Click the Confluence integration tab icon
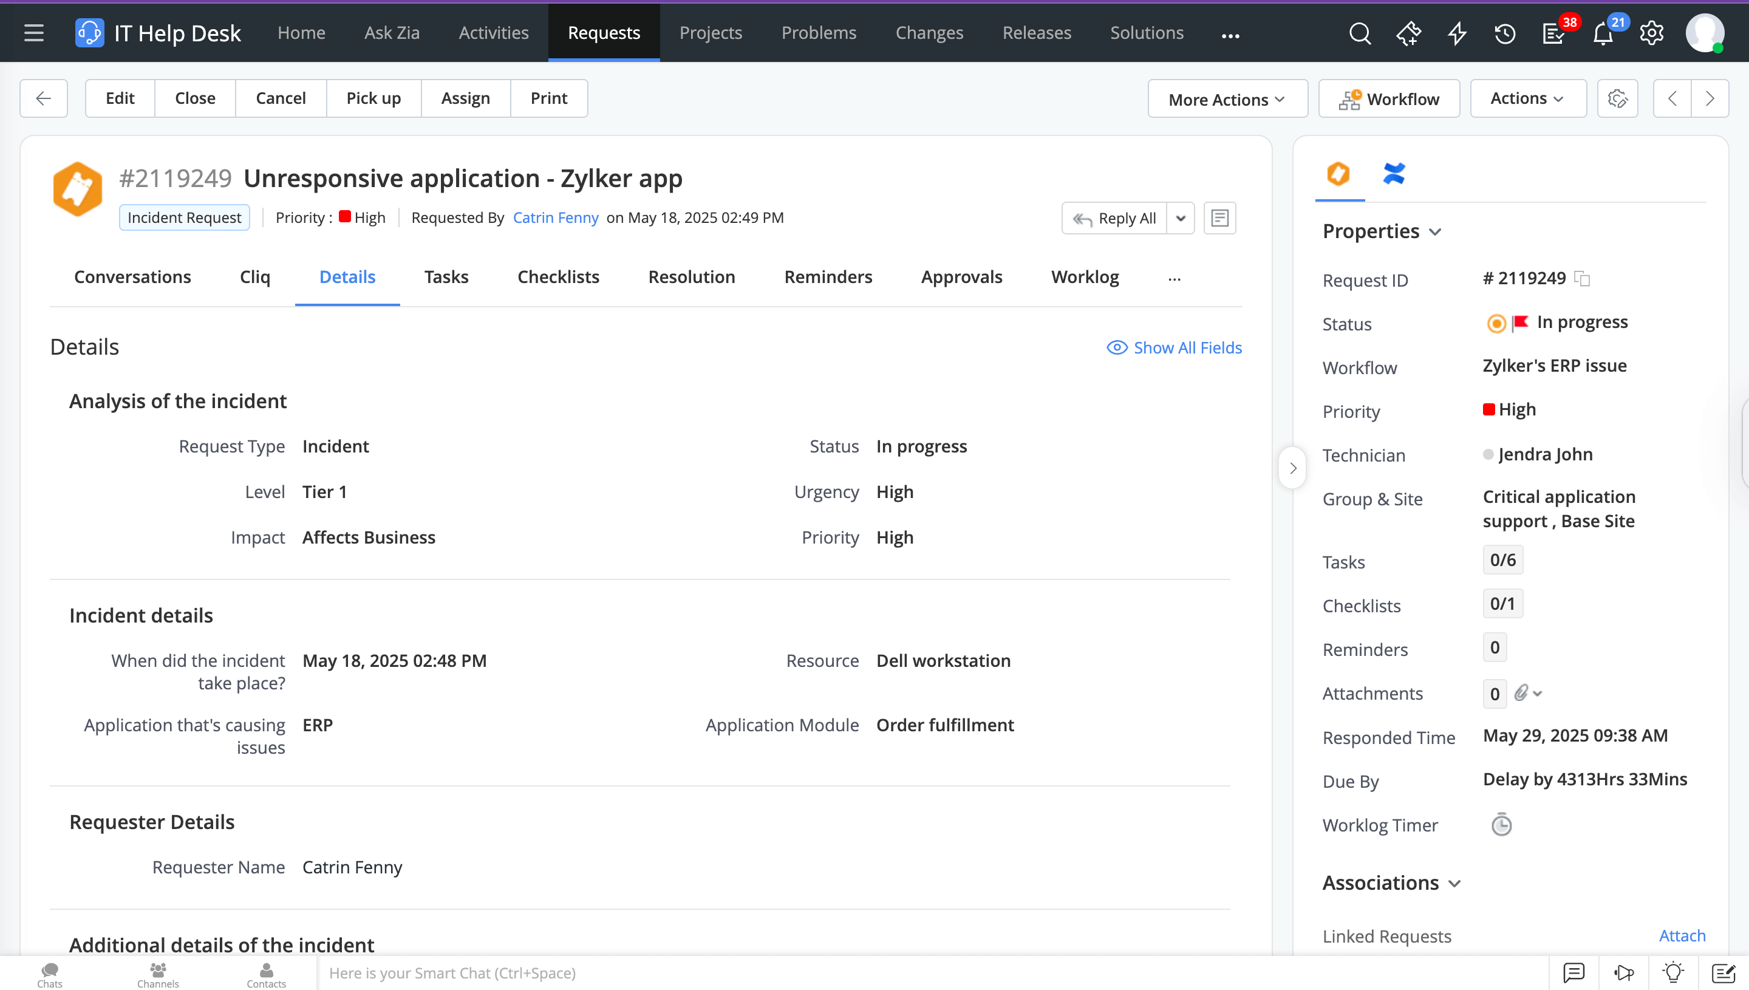 coord(1394,173)
